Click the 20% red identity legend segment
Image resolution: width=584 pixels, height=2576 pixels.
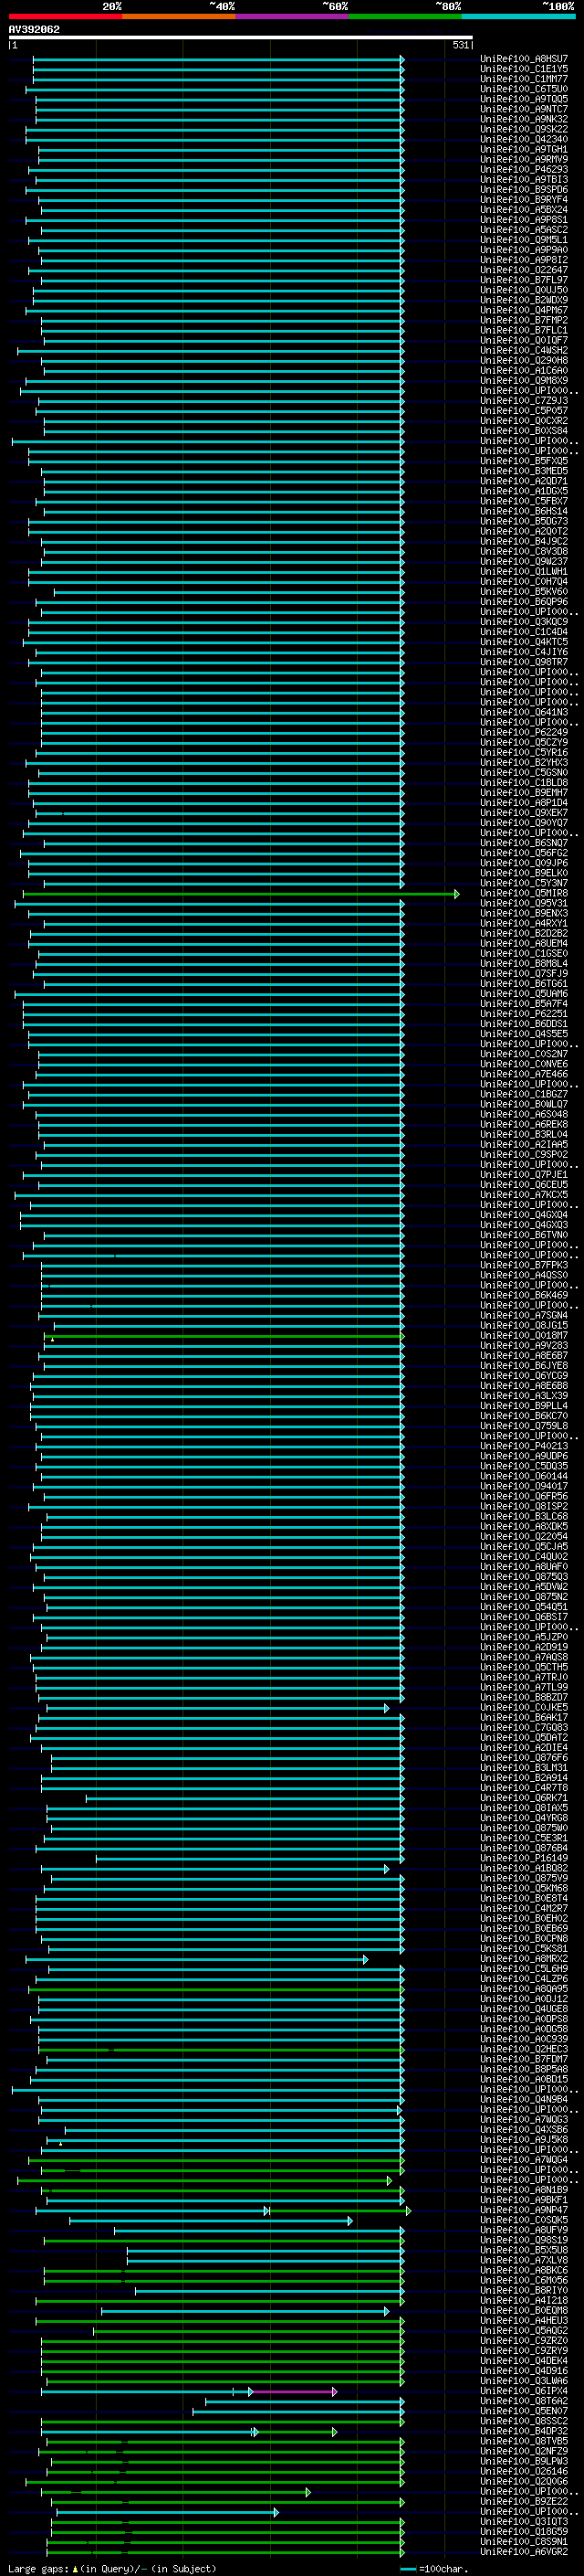(65, 16)
